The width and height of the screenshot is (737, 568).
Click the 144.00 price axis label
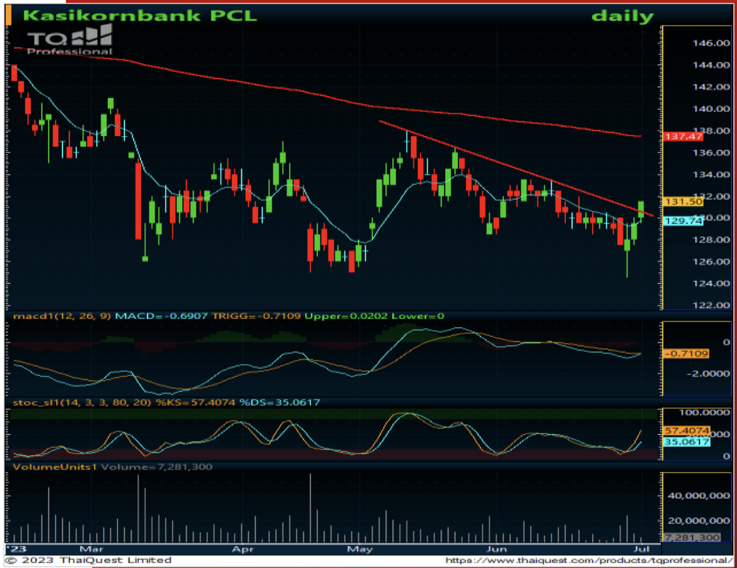(x=711, y=66)
